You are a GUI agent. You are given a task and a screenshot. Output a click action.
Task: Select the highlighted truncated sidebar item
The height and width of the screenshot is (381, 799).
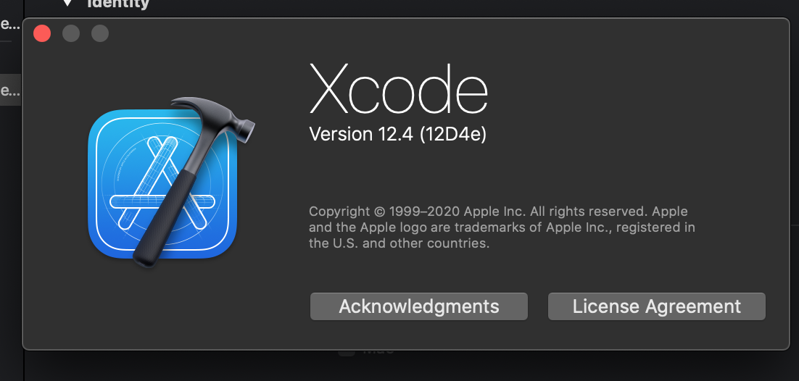tap(10, 91)
